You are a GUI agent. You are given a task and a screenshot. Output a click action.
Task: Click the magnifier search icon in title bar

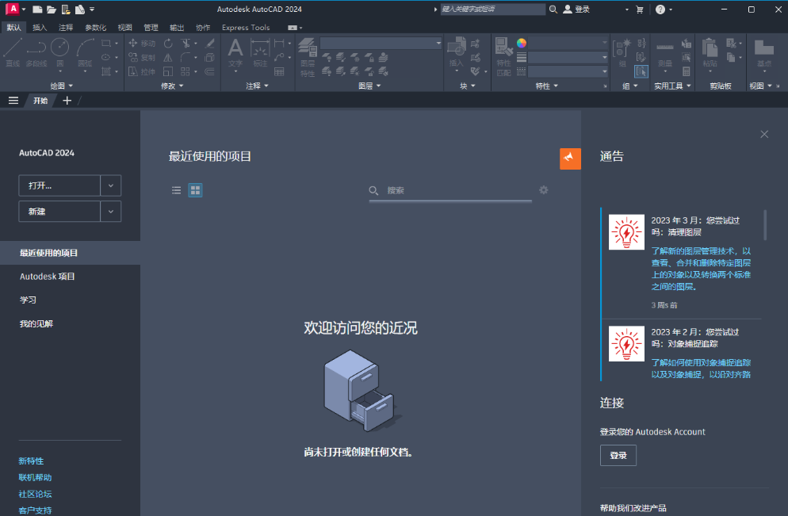click(553, 9)
